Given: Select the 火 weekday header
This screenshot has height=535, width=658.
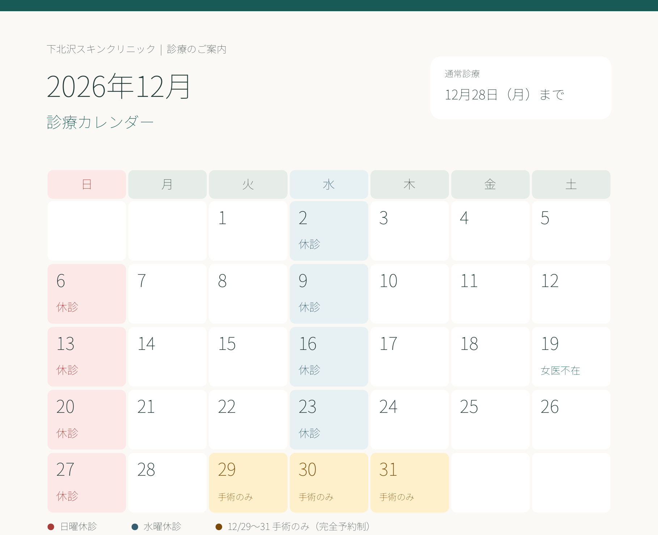Looking at the screenshot, I should click(248, 184).
